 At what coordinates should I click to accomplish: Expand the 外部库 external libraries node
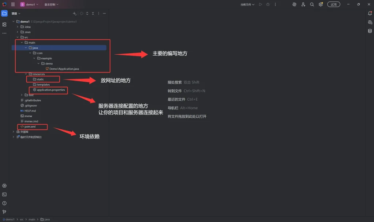point(14,132)
